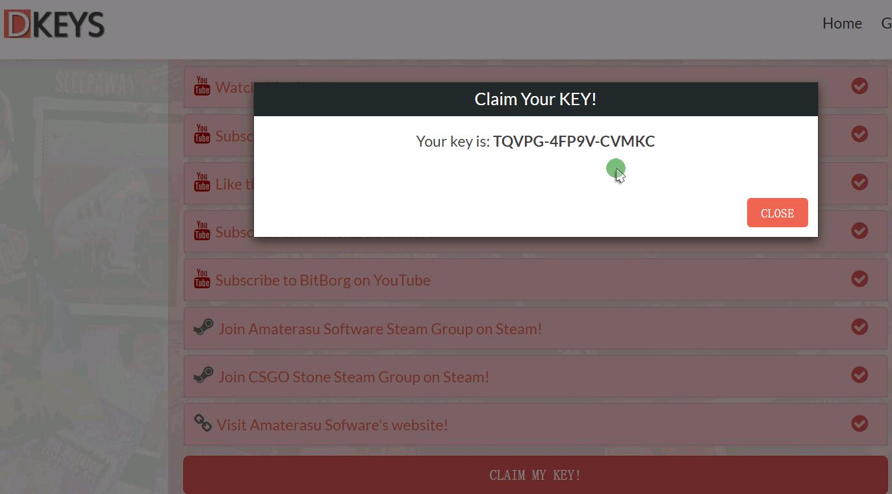The width and height of the screenshot is (892, 494).
Task: Toggle checkmark on the Watch video task
Action: [x=860, y=86]
